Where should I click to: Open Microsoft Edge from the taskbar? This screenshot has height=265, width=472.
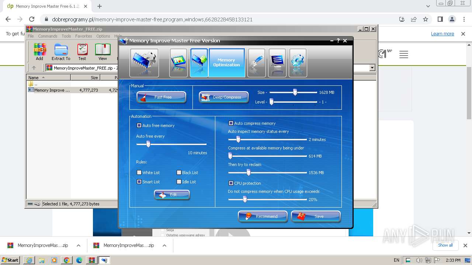click(79, 260)
